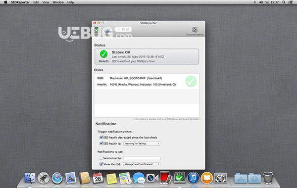Click the Notification section heading
This screenshot has height=188, width=297.
click(x=106, y=124)
